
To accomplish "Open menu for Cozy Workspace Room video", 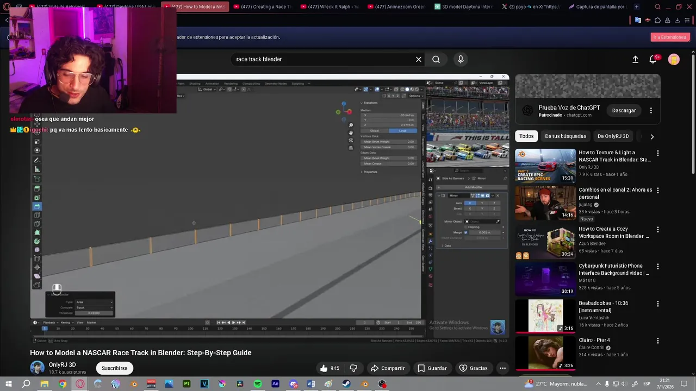I will point(658,230).
